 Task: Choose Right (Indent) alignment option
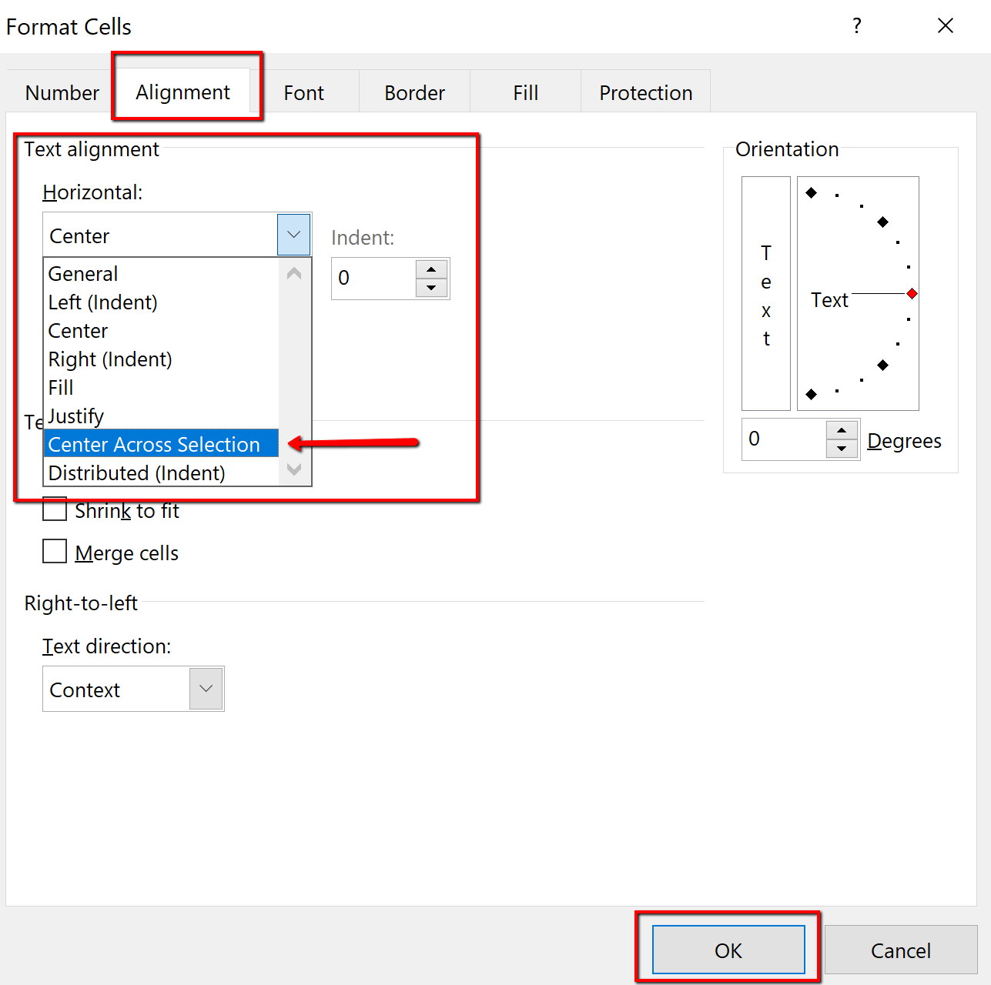[161, 359]
